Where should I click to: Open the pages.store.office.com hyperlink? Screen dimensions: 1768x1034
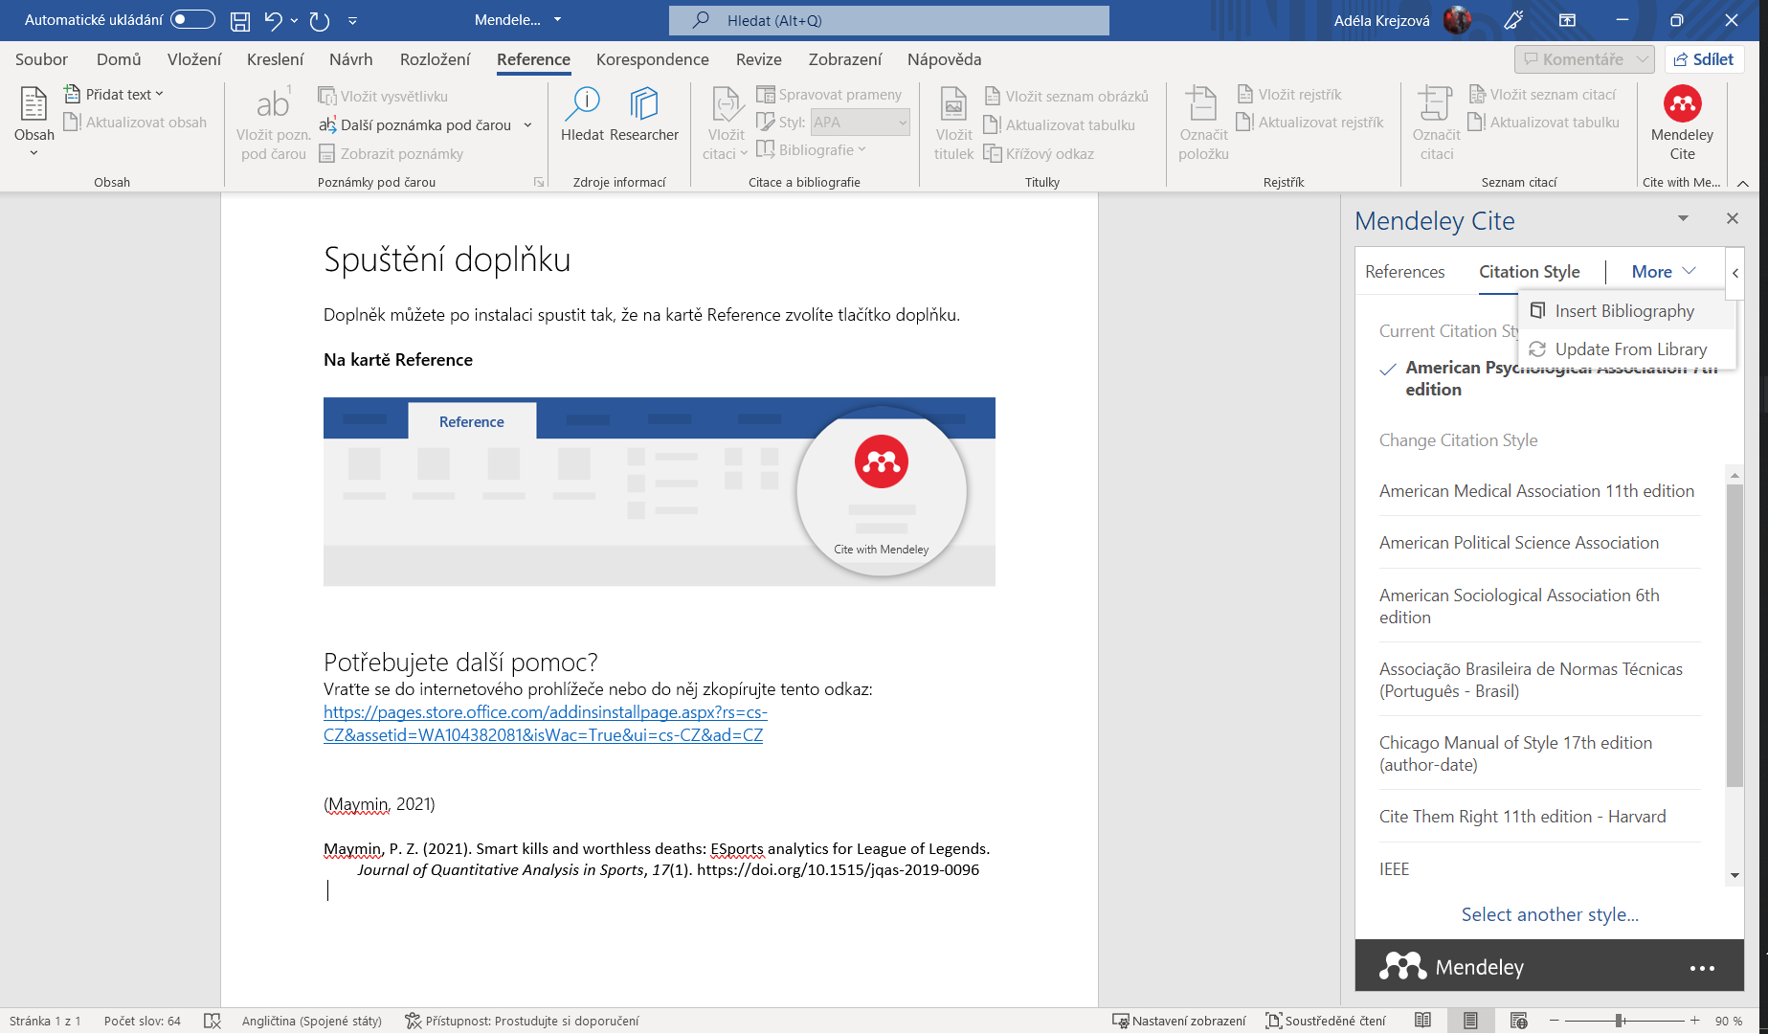click(x=545, y=724)
